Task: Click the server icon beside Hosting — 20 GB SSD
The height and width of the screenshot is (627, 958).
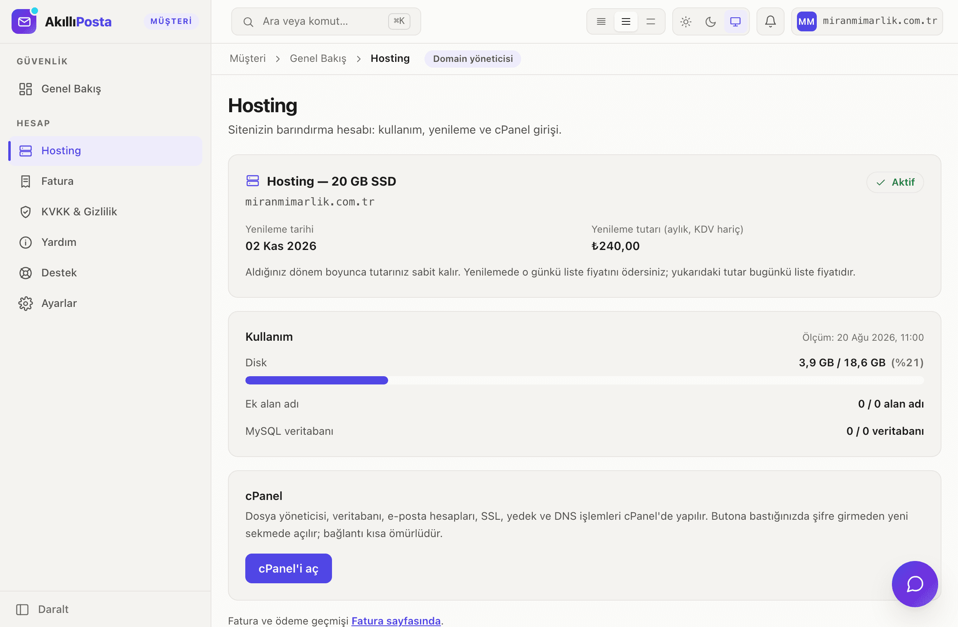Action: (x=253, y=181)
